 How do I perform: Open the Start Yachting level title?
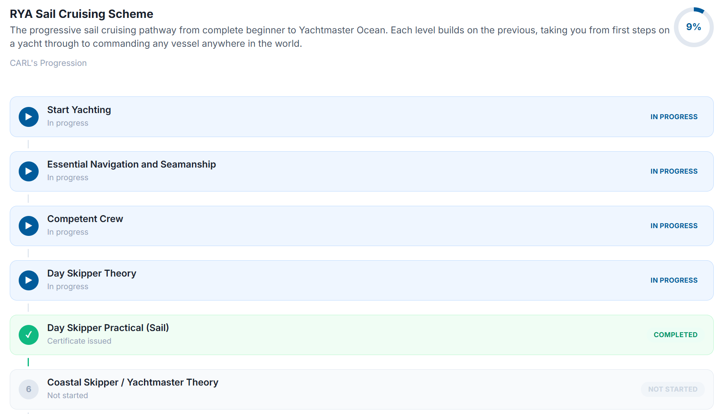(x=79, y=110)
